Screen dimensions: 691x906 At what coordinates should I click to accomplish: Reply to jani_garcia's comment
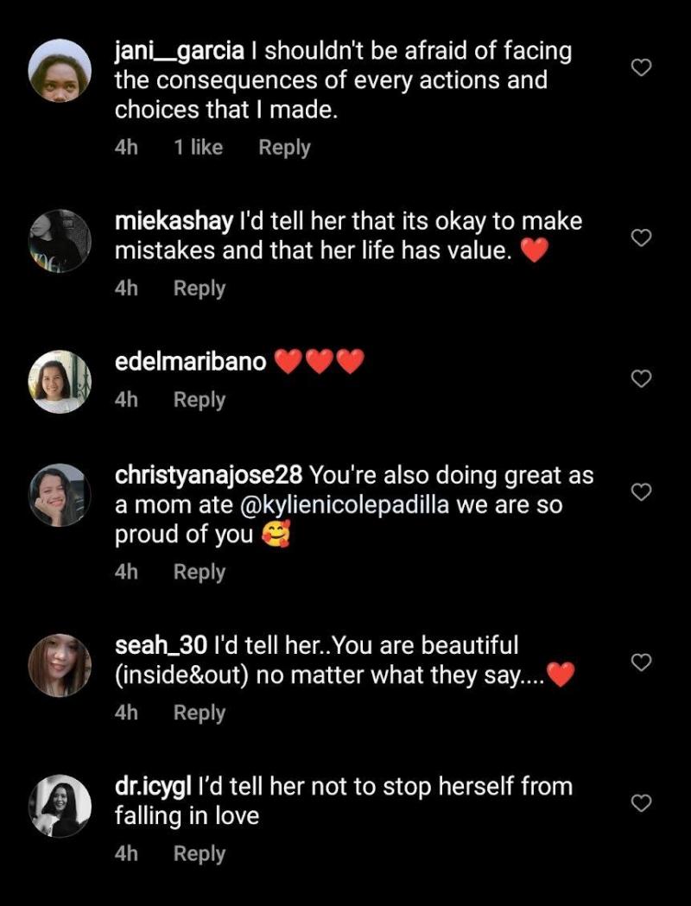[x=284, y=148]
